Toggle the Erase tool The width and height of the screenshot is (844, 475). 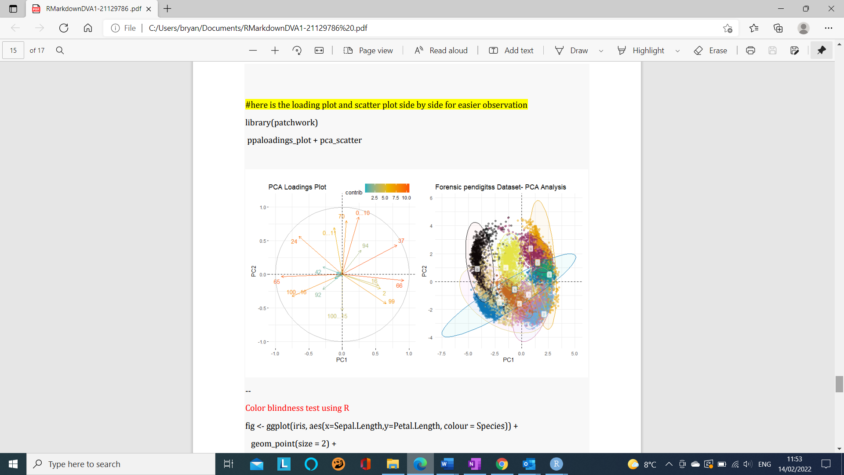(710, 51)
